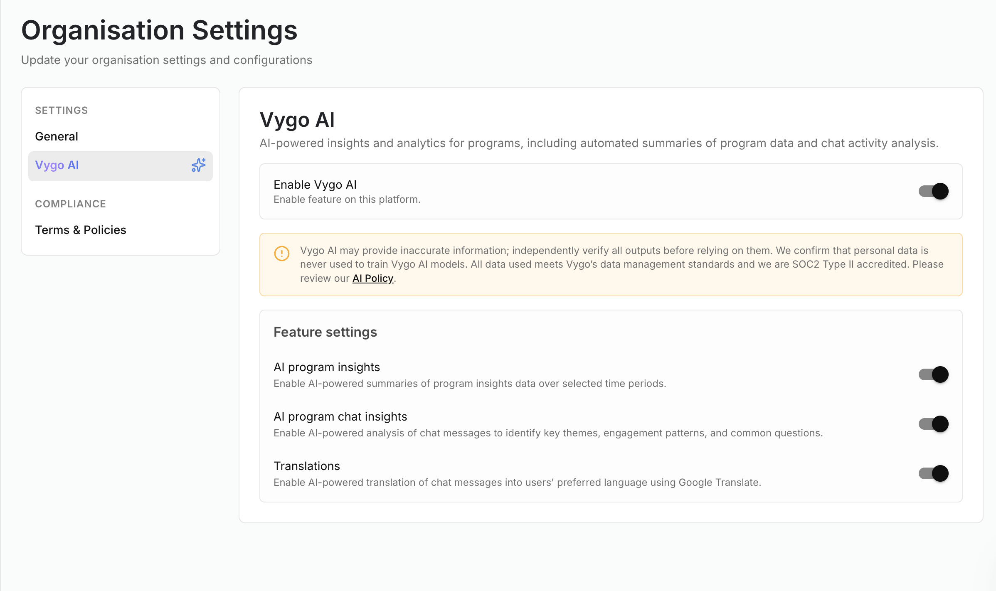The image size is (996, 591).
Task: Click the COMPLIANCE sidebar section header
Action: (70, 204)
